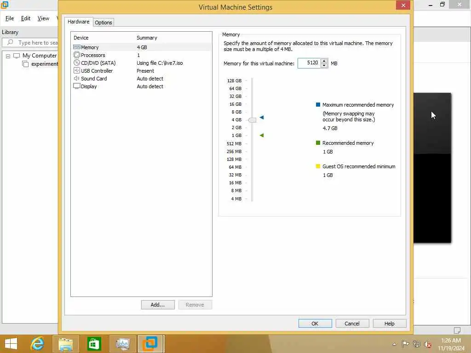
Task: Click the My Computer monitor icon
Action: pos(17,56)
